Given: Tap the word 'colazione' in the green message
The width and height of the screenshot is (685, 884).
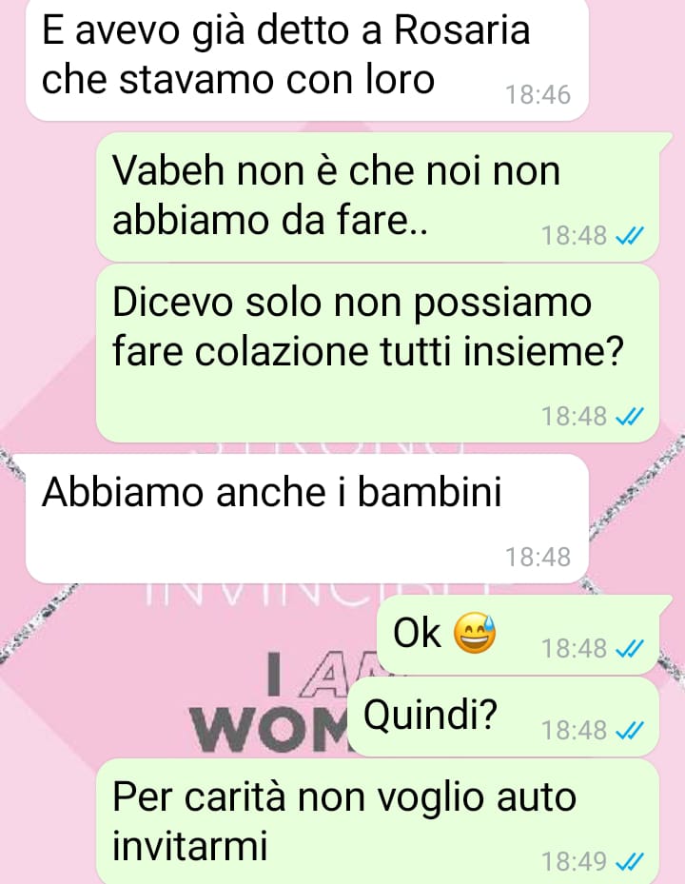Looking at the screenshot, I should [x=283, y=351].
